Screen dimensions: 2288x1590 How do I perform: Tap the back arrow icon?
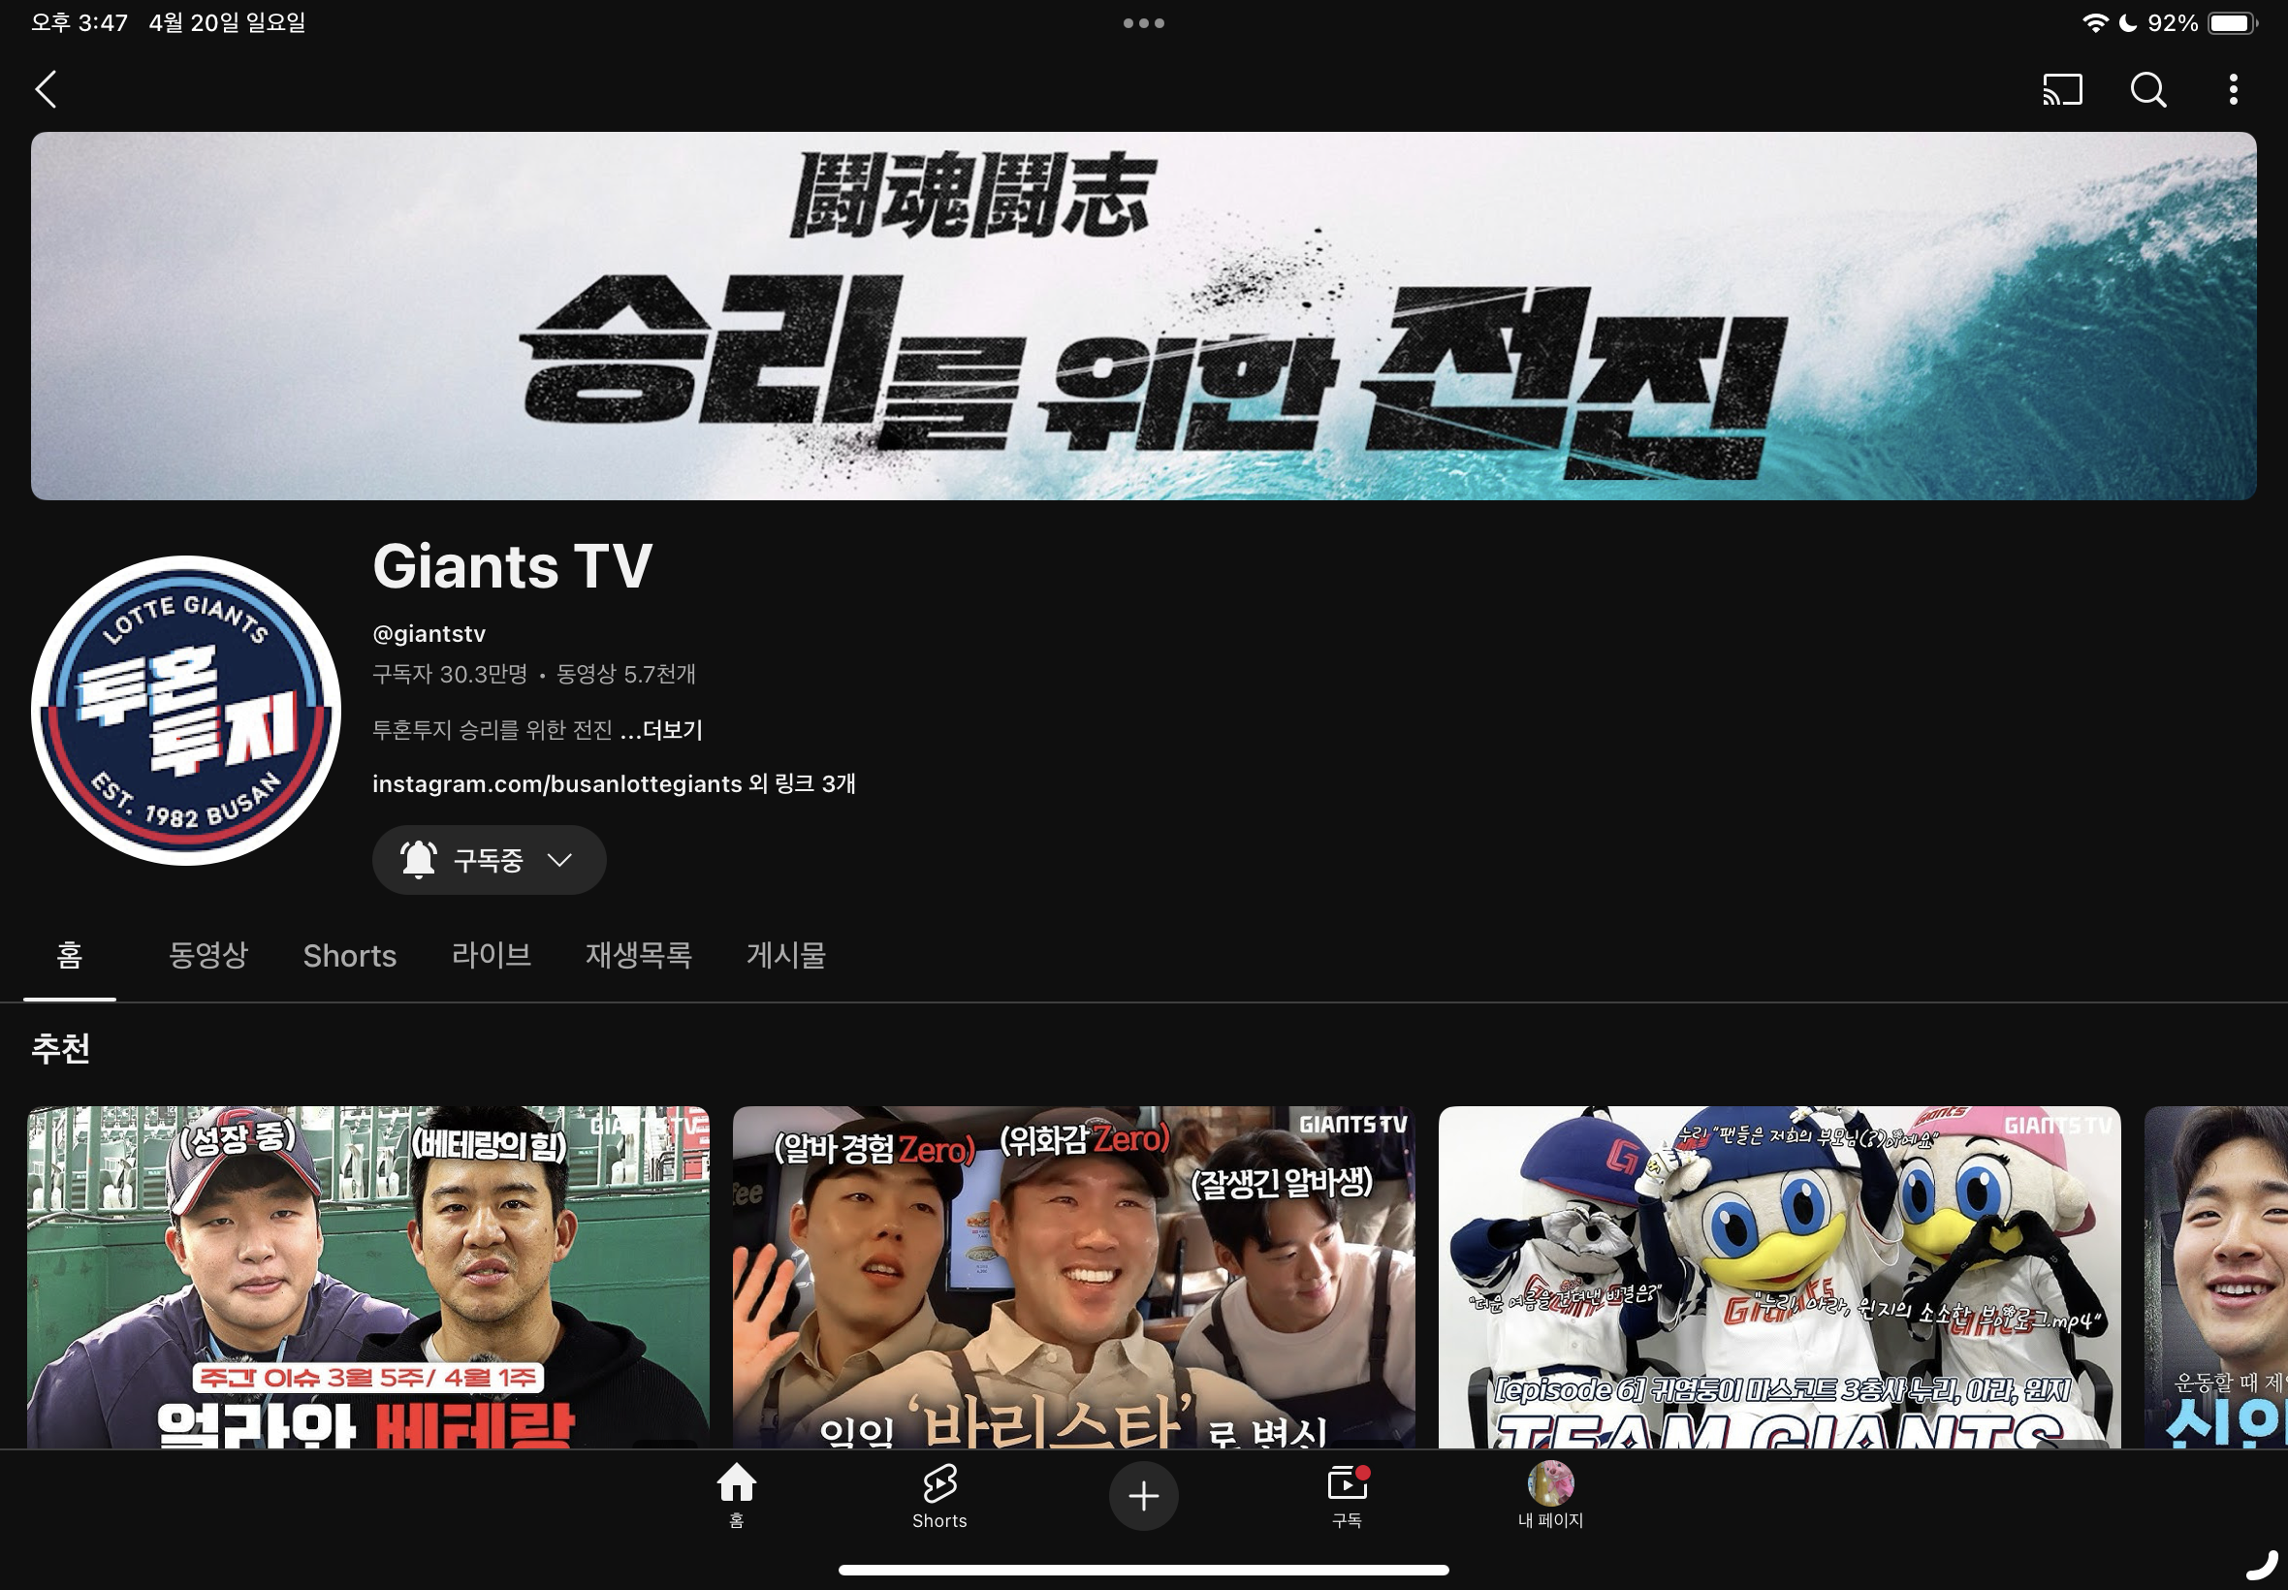pyautogui.click(x=46, y=89)
